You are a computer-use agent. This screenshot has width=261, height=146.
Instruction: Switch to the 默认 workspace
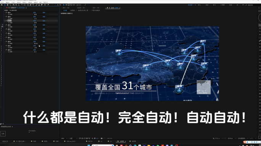click(200, 5)
